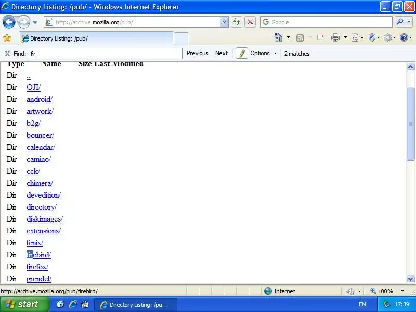Click the third Quick Launch media icon
The image size is (416, 312).
(85, 304)
